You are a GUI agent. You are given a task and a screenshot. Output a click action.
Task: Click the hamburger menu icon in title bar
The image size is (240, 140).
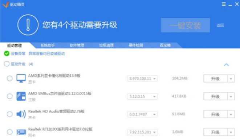pos(224,4)
